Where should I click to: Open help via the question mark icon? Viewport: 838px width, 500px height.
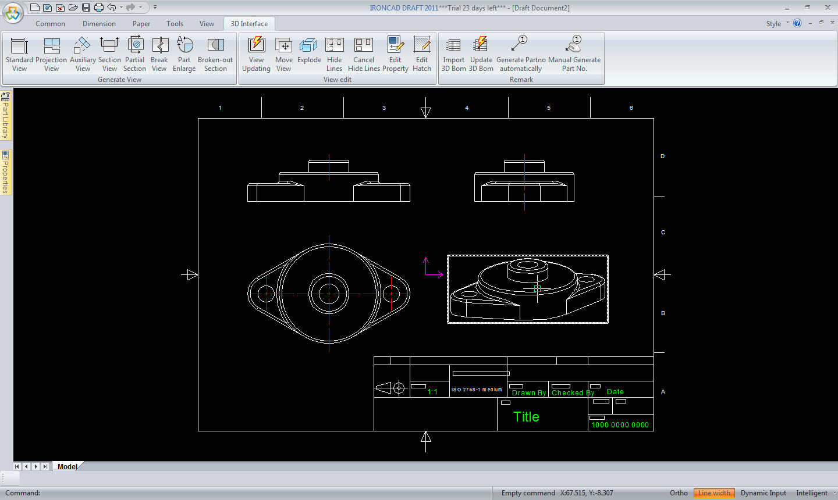pos(797,23)
